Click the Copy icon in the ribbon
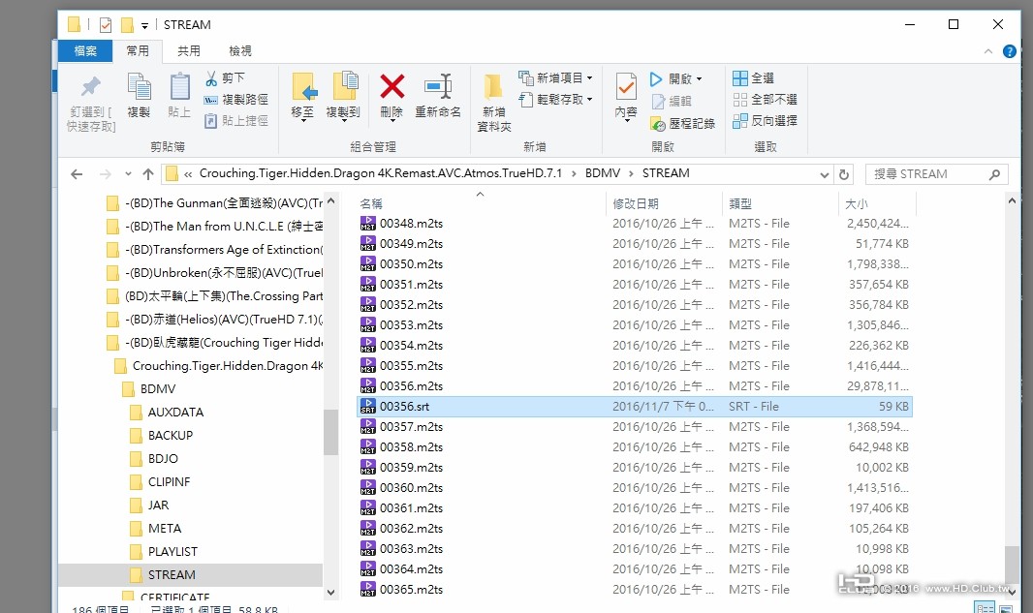 point(139,87)
